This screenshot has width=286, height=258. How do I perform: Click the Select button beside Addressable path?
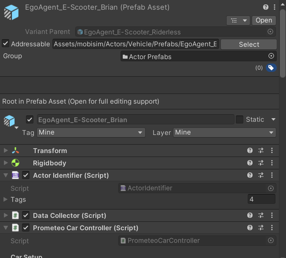point(249,45)
